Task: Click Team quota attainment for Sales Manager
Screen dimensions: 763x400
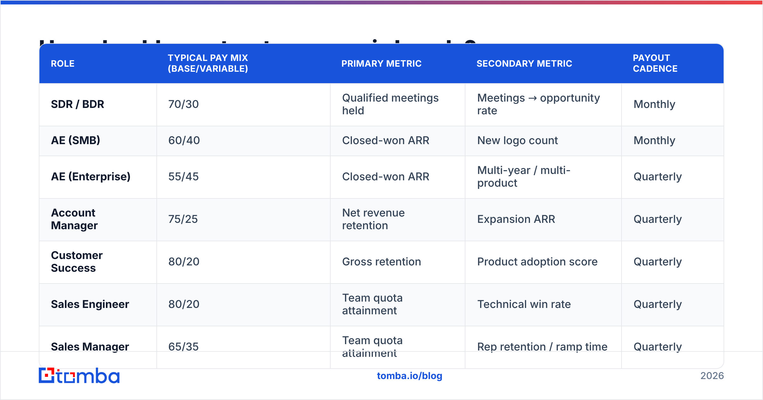Action: click(x=372, y=347)
